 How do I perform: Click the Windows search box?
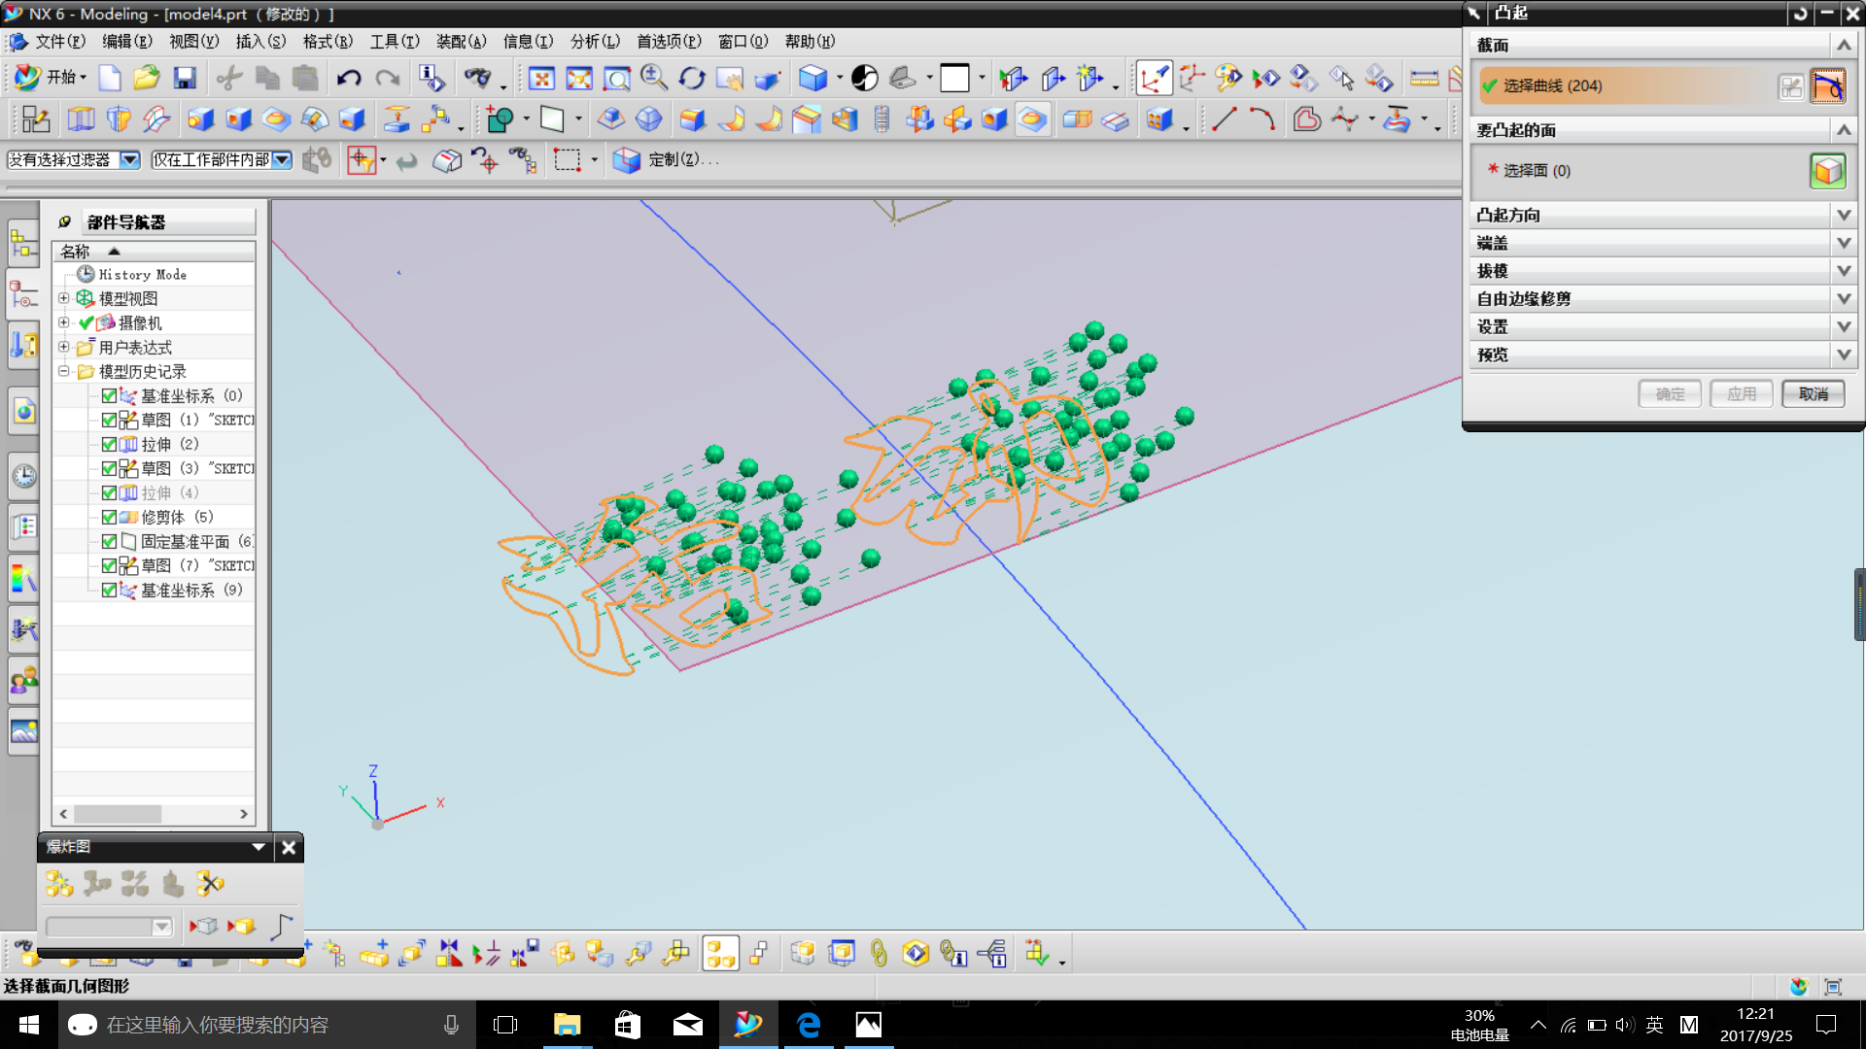[x=267, y=1025]
